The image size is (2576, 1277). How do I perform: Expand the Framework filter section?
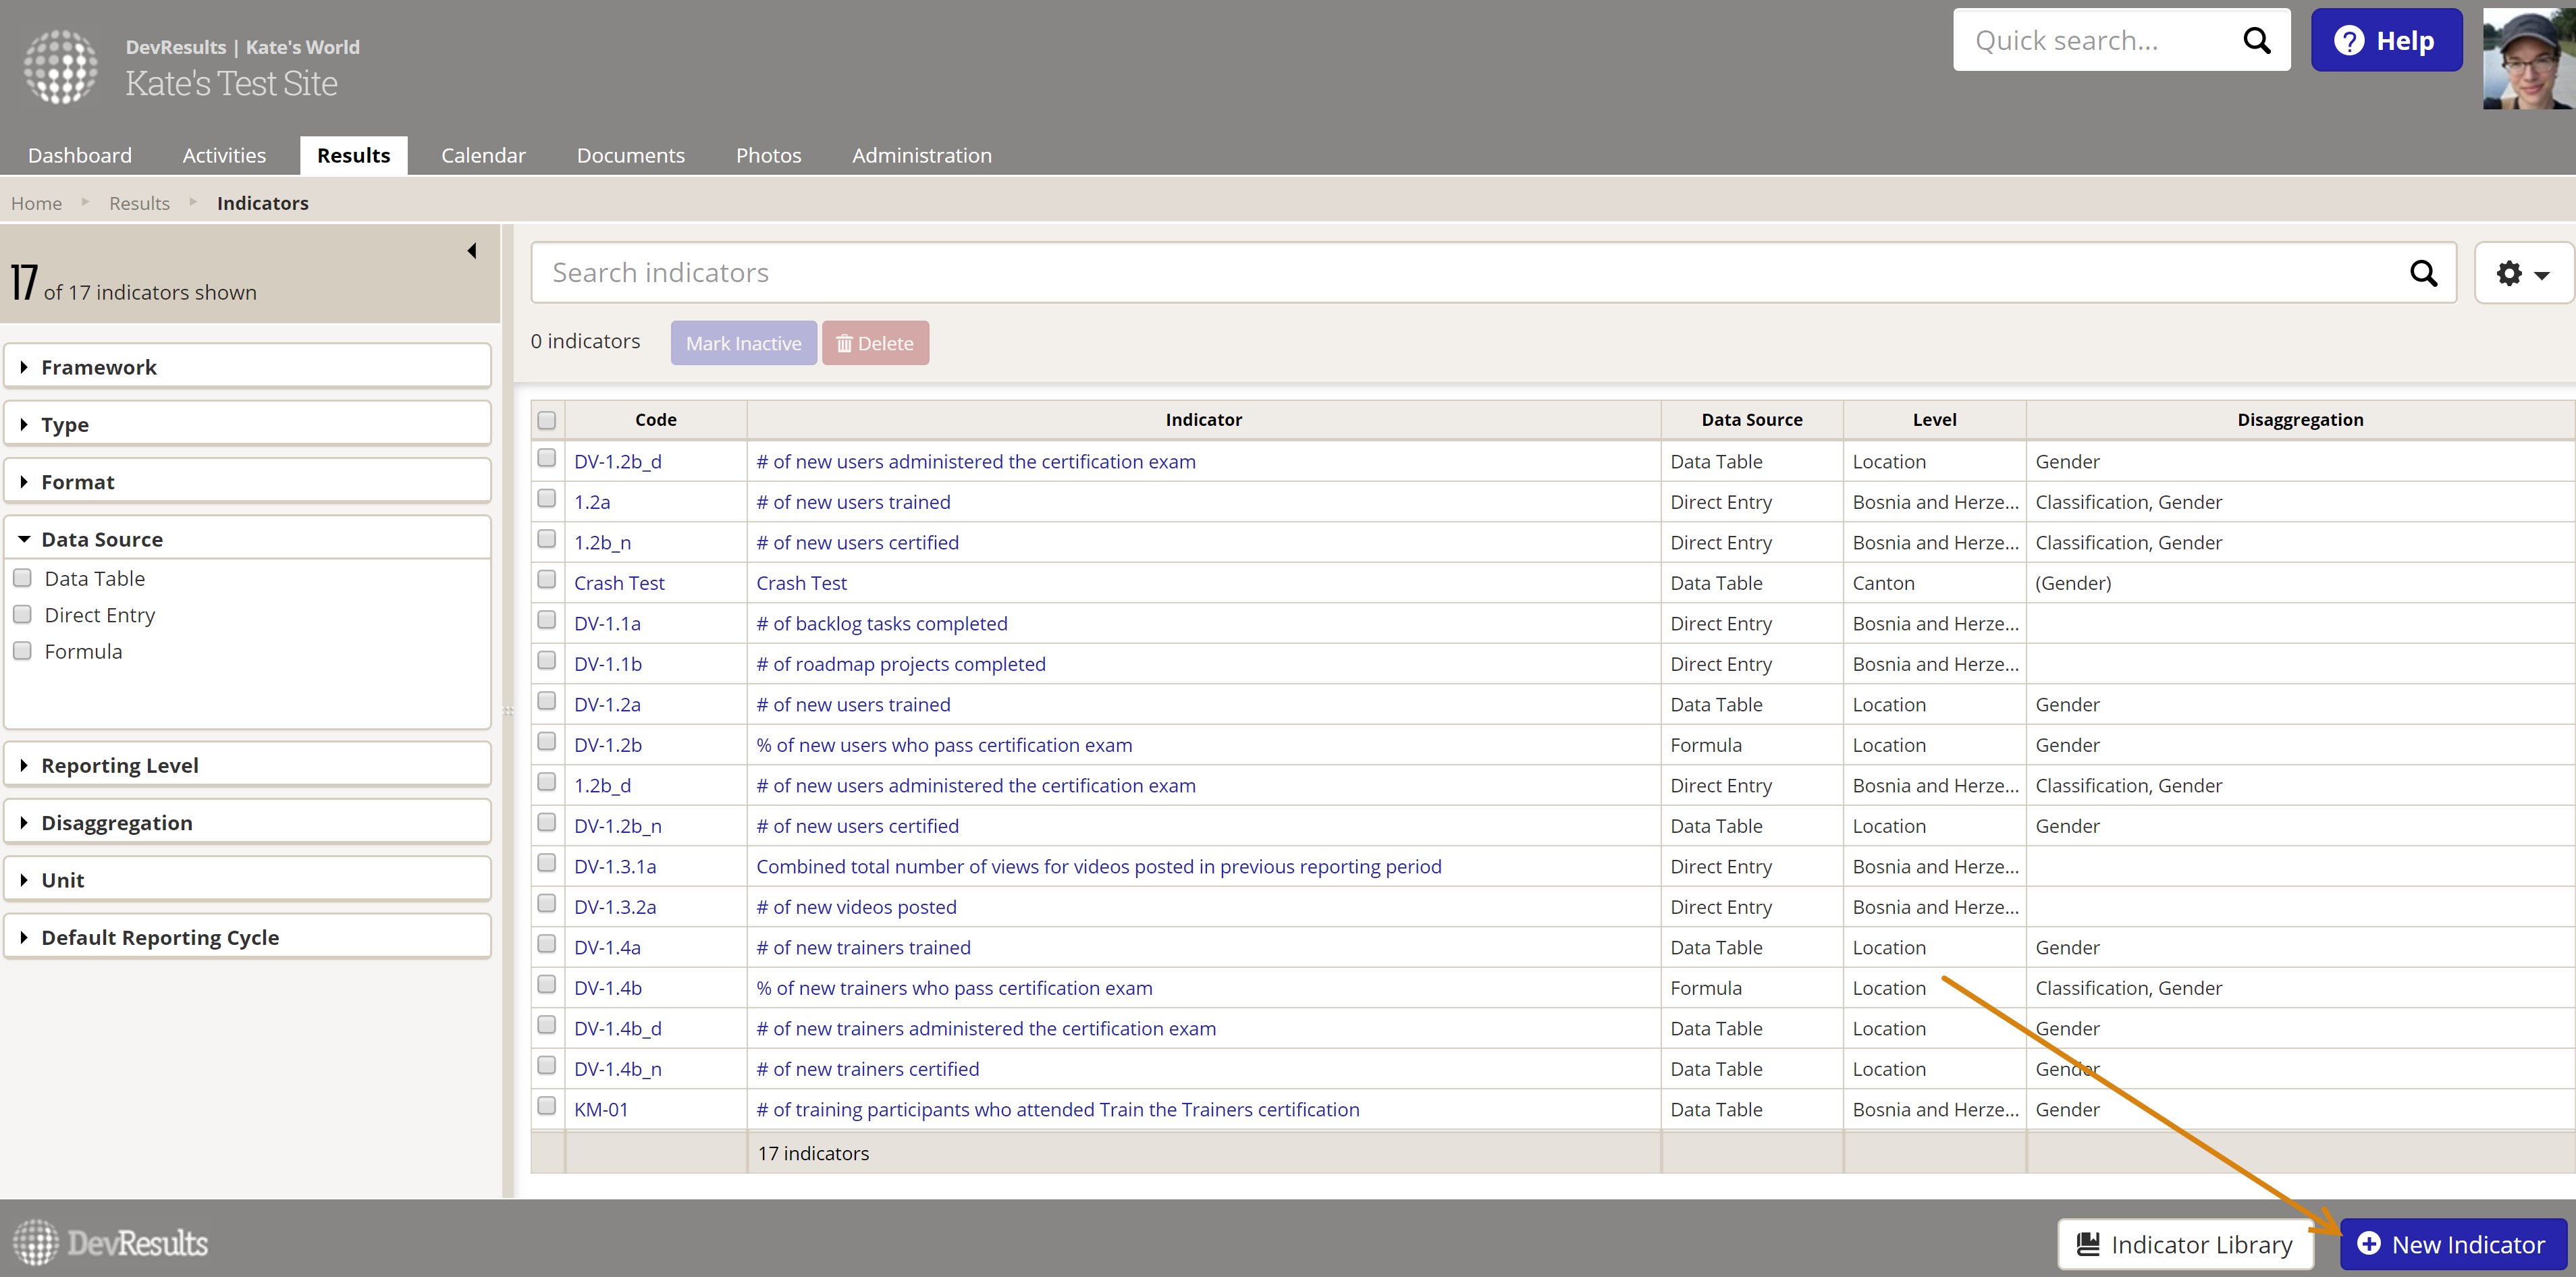(x=99, y=367)
